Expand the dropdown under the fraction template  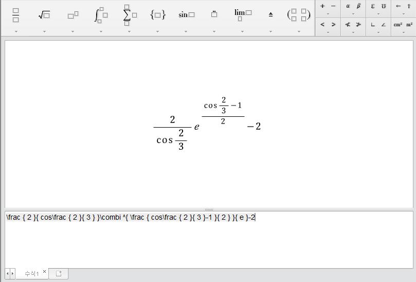click(x=16, y=31)
